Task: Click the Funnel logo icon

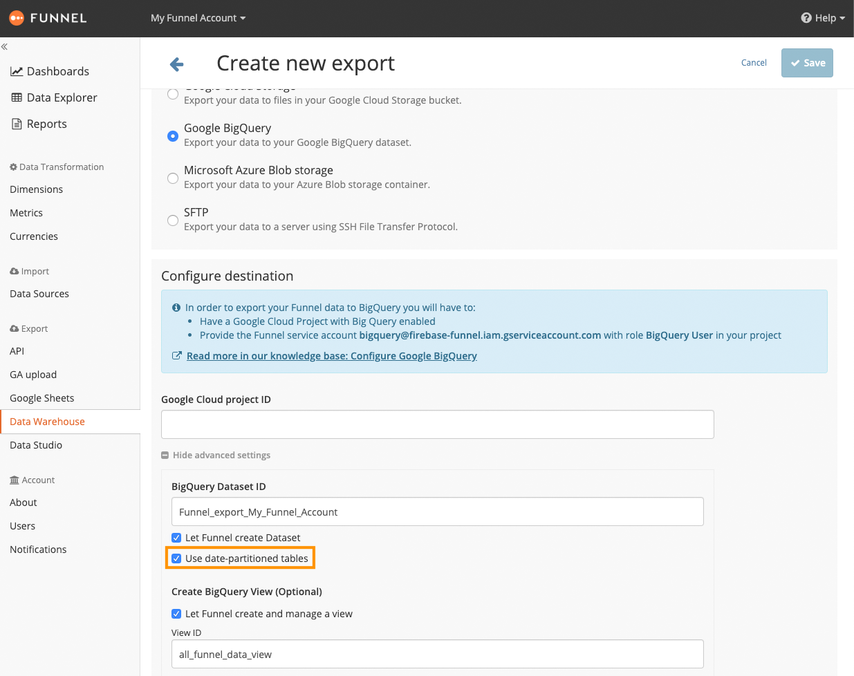Action: [16, 18]
